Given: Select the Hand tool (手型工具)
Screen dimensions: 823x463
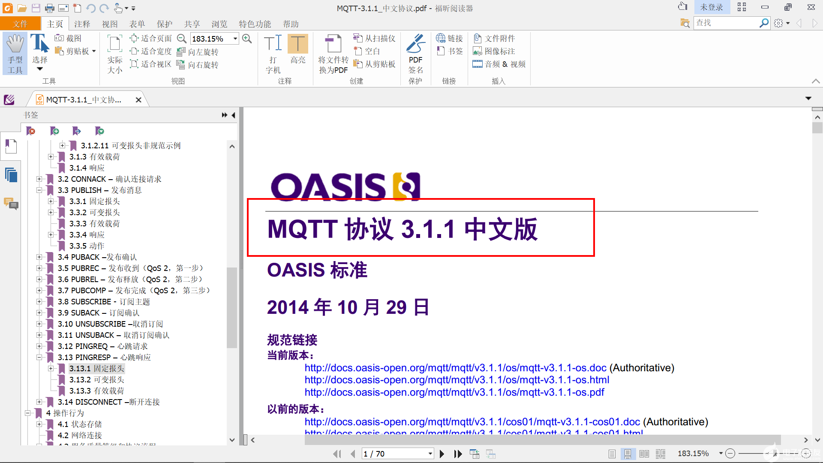Looking at the screenshot, I should [15, 53].
